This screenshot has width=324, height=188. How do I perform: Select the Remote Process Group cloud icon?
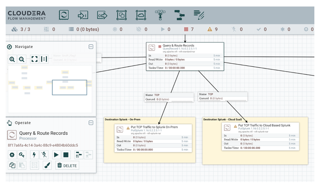tap(141, 15)
